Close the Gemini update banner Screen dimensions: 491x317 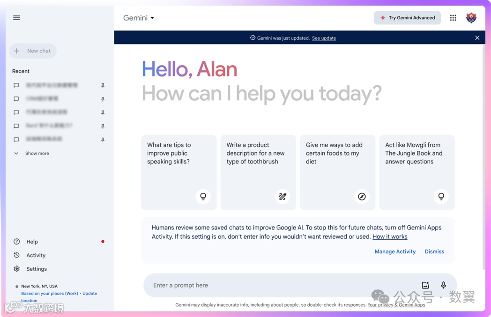coord(477,38)
